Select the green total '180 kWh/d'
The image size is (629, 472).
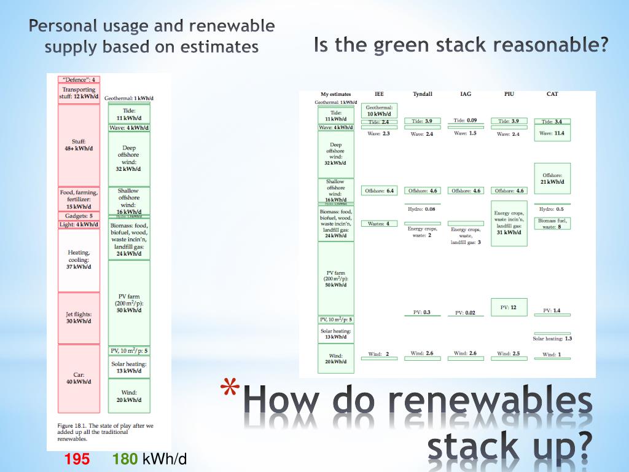(150, 458)
